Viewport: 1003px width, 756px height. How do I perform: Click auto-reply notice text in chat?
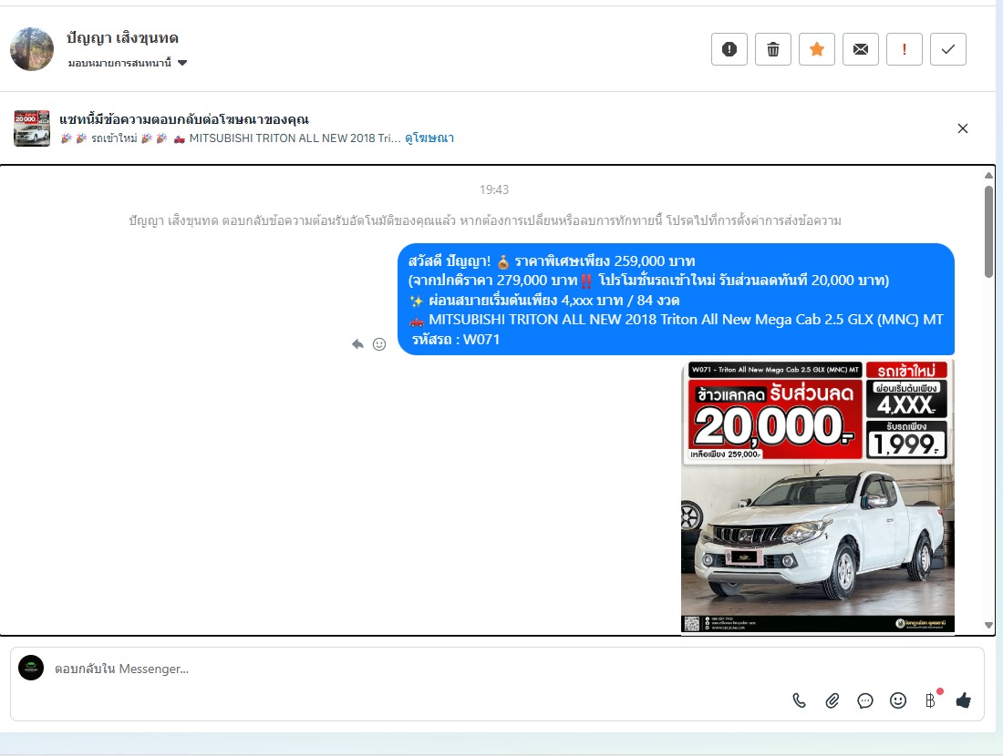click(485, 221)
